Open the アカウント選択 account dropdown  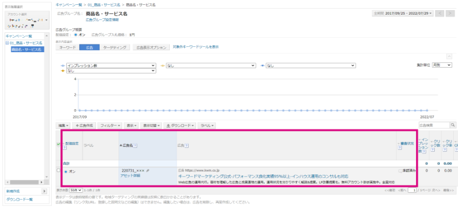click(27, 20)
